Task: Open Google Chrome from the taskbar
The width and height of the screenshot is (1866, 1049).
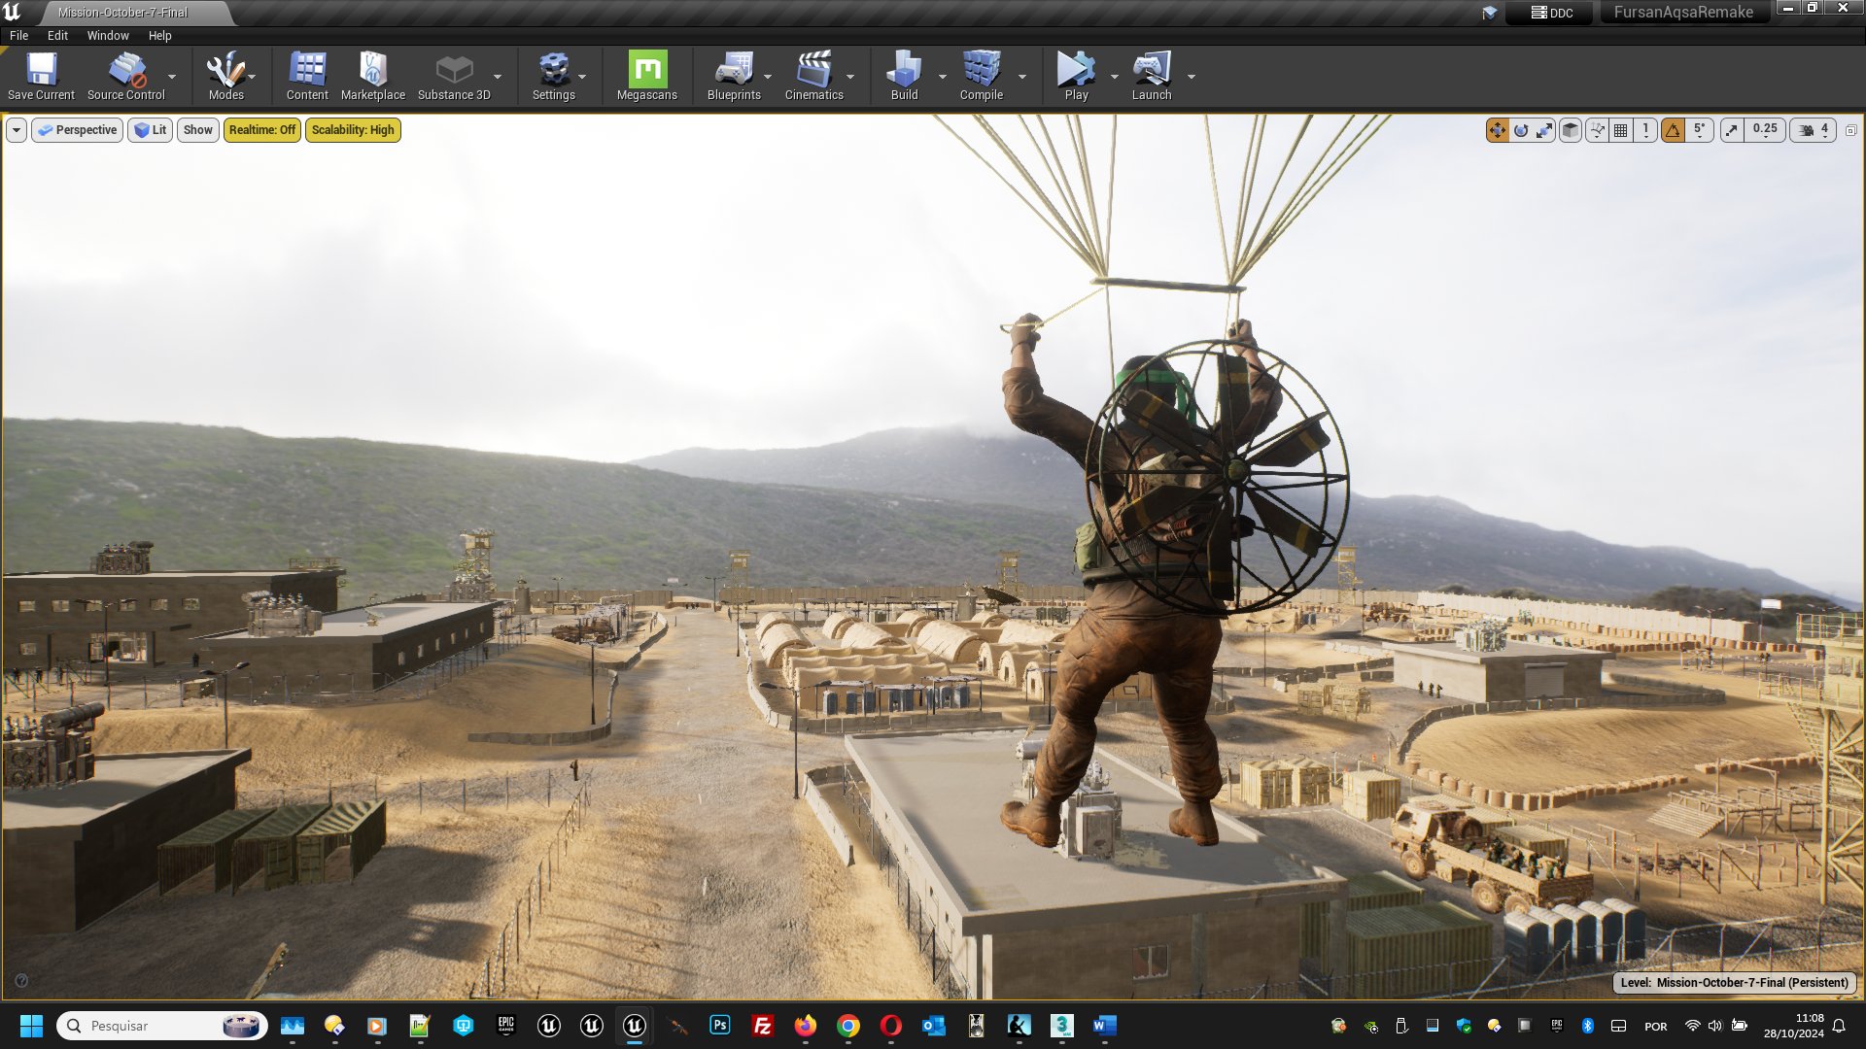Action: pos(847,1026)
